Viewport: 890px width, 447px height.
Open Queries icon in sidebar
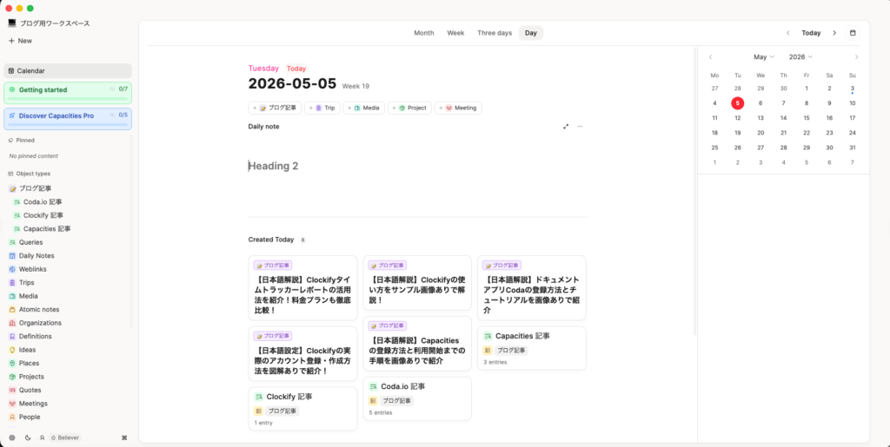(x=12, y=242)
